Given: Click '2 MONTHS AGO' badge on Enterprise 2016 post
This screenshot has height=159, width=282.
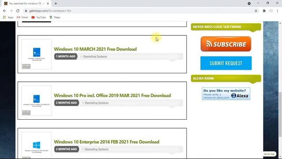Looking at the screenshot, I should pyautogui.click(x=67, y=149).
